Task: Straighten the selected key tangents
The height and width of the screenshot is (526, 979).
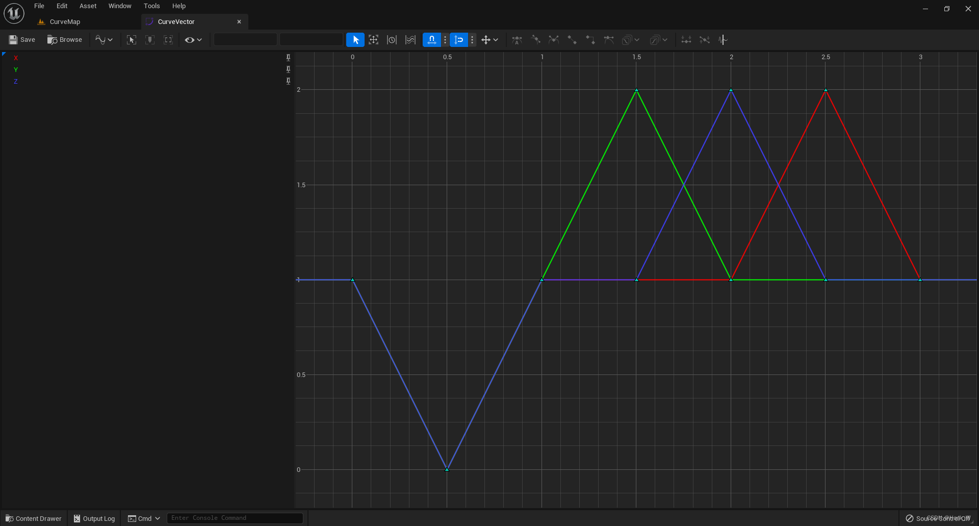Action: pyautogui.click(x=705, y=40)
